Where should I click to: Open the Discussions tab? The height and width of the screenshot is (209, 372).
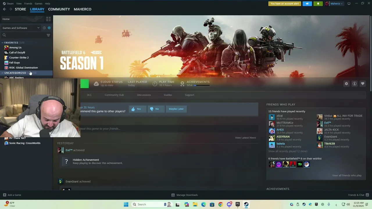[x=144, y=95]
